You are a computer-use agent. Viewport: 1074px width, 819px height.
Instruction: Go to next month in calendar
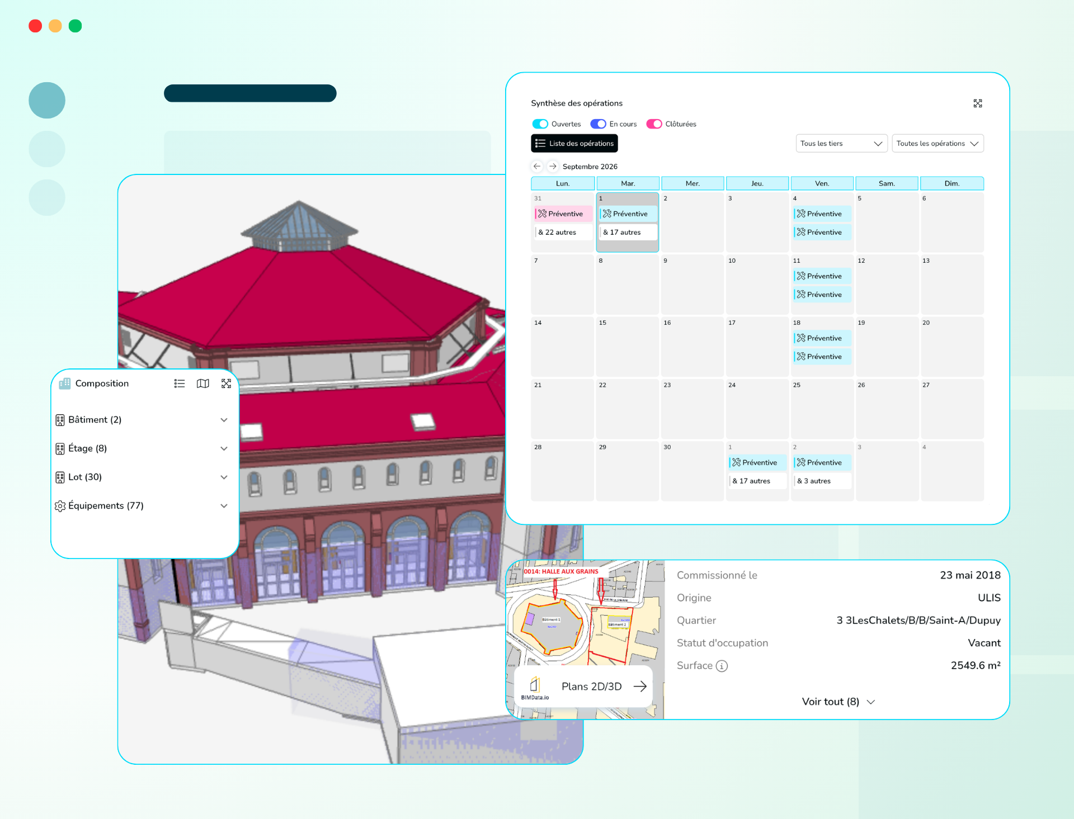click(x=553, y=167)
